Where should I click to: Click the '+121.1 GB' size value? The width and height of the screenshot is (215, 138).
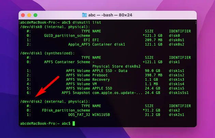point(153,62)
